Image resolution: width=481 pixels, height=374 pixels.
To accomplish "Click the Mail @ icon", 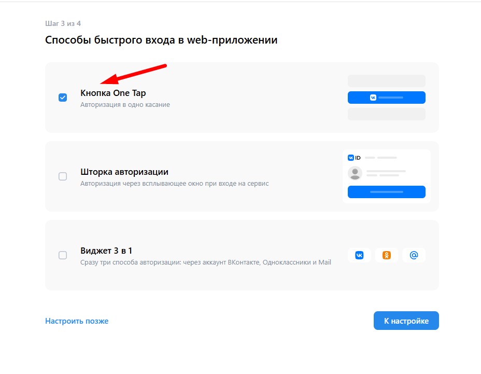I will [x=414, y=255].
